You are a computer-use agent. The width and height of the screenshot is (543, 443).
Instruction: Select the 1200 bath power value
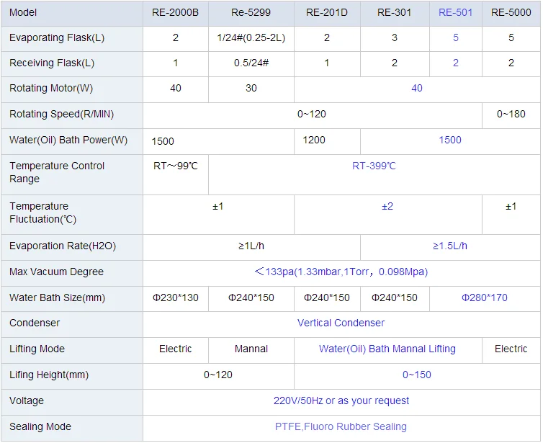314,140
